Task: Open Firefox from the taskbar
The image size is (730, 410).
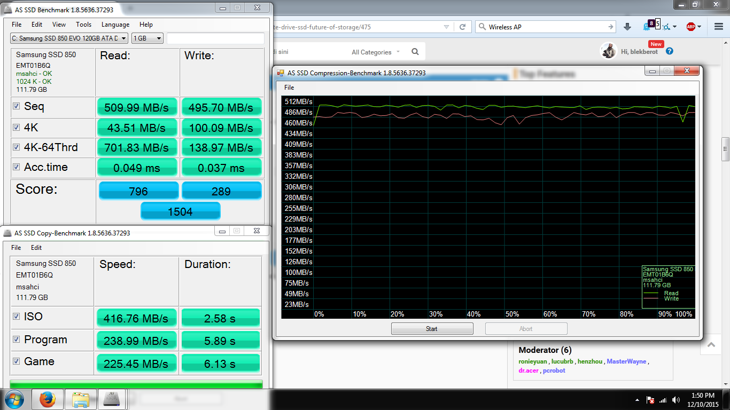Action: pyautogui.click(x=48, y=399)
